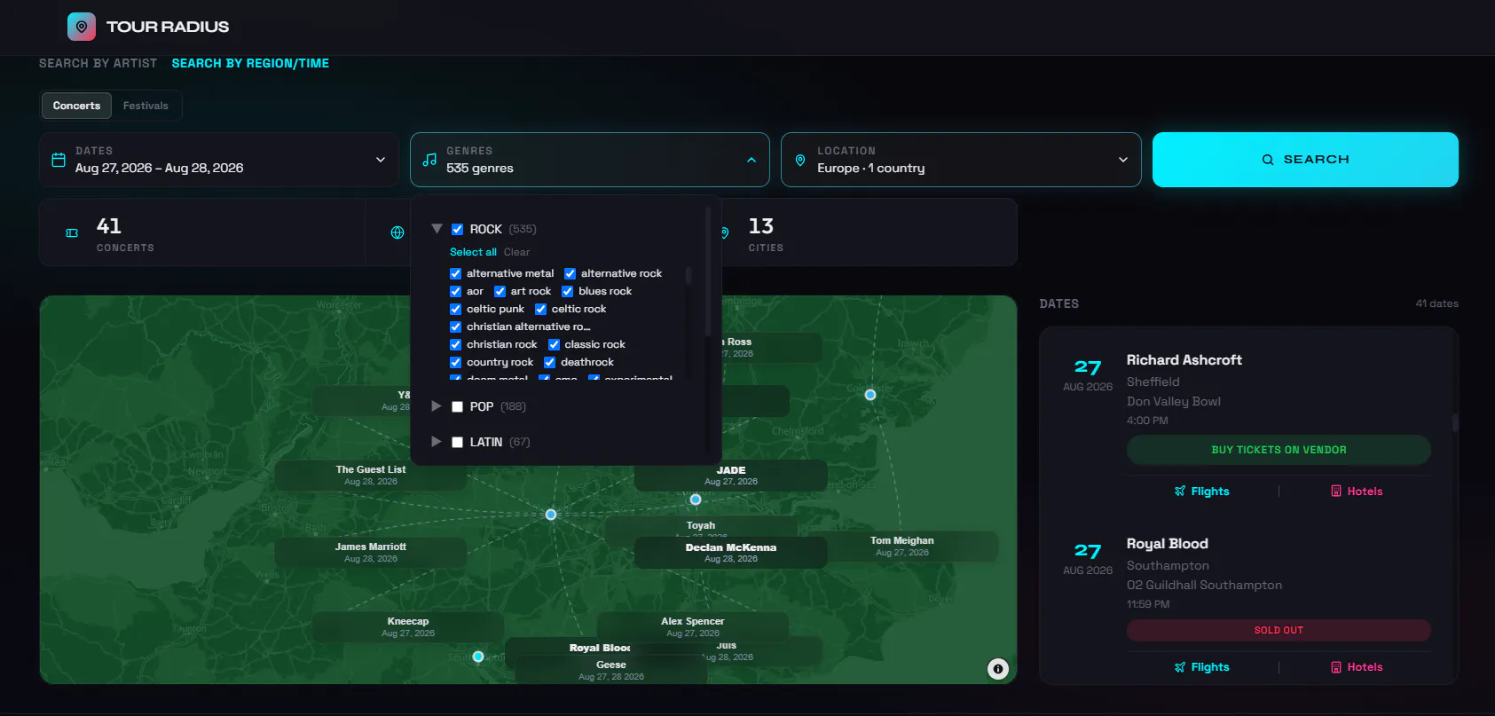Click The Guest List map label
Screen dimensions: 1495x716
(371, 475)
